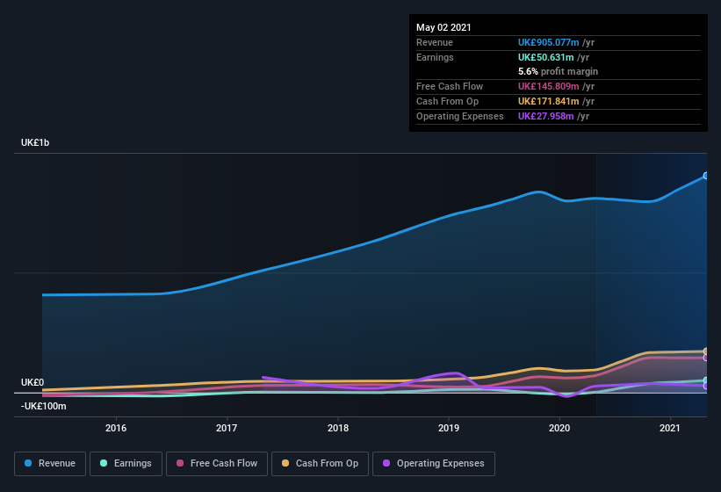Click the UK£145.809m free cash flow value
This screenshot has height=492, width=721.
pos(549,86)
